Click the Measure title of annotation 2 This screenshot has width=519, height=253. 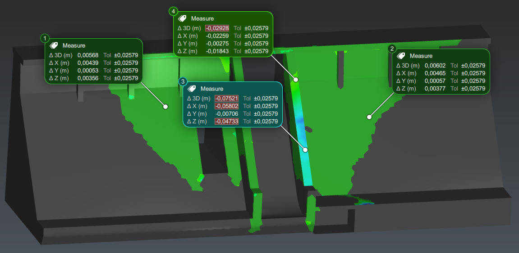tap(421, 56)
